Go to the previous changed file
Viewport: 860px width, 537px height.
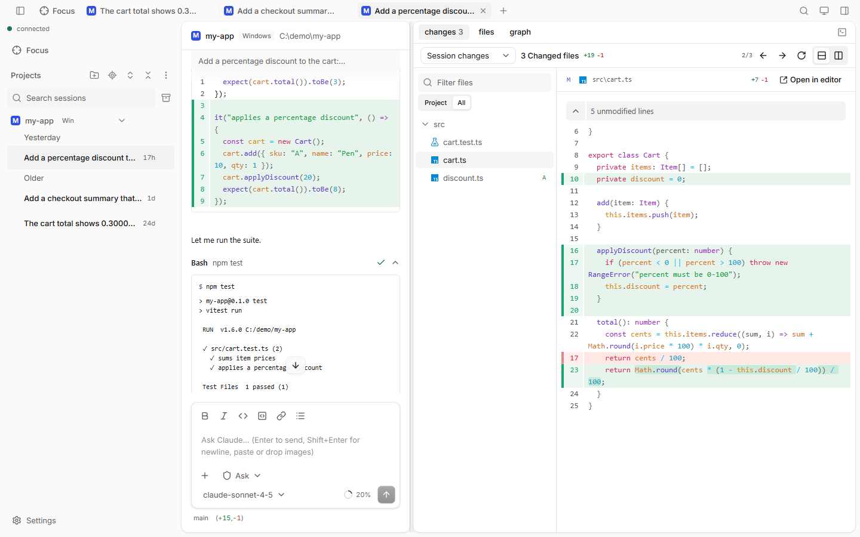coord(763,55)
